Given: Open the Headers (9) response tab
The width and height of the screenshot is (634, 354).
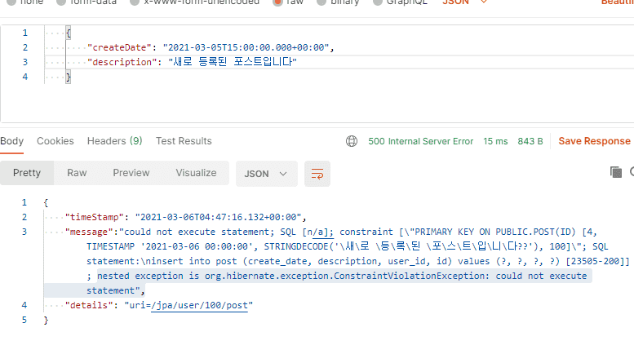Looking at the screenshot, I should click(x=115, y=141).
